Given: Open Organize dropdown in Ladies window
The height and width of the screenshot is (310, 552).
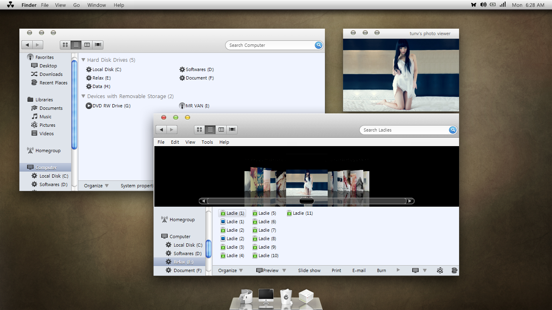Looking at the screenshot, I should (x=230, y=270).
